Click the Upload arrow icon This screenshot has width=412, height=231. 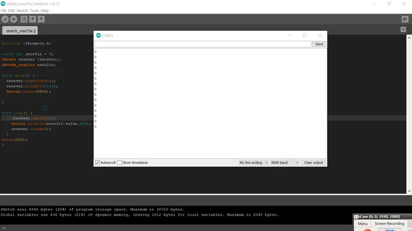coord(14,19)
